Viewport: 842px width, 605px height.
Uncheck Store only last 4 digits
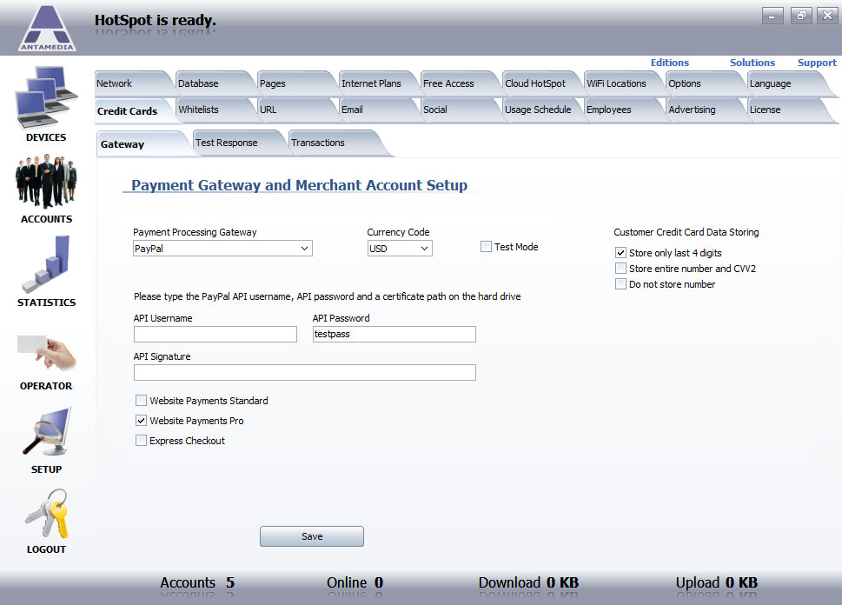point(620,253)
